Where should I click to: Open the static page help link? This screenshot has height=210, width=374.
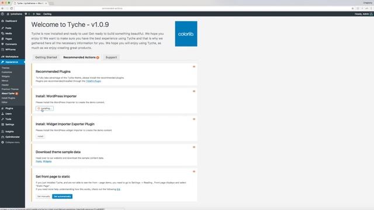click(x=119, y=189)
